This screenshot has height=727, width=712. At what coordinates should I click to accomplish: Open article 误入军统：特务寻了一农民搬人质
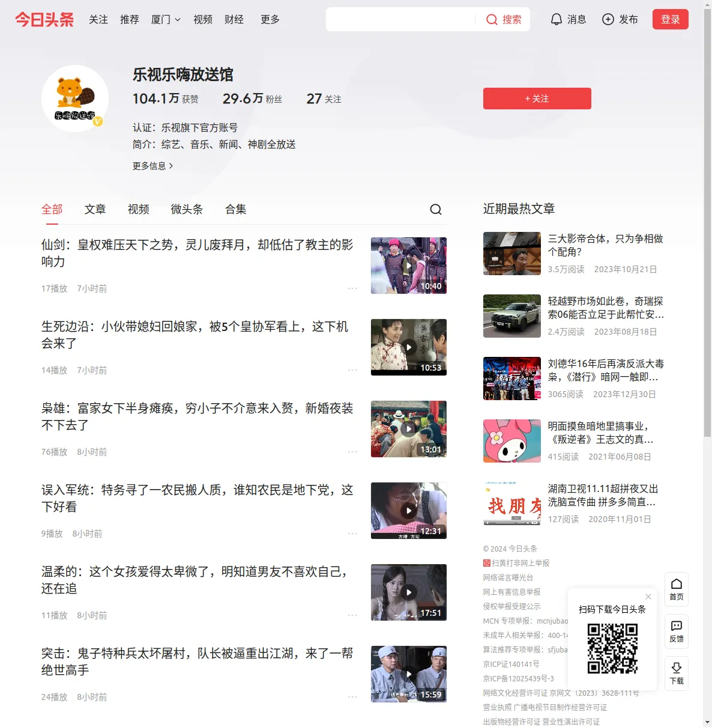(198, 498)
